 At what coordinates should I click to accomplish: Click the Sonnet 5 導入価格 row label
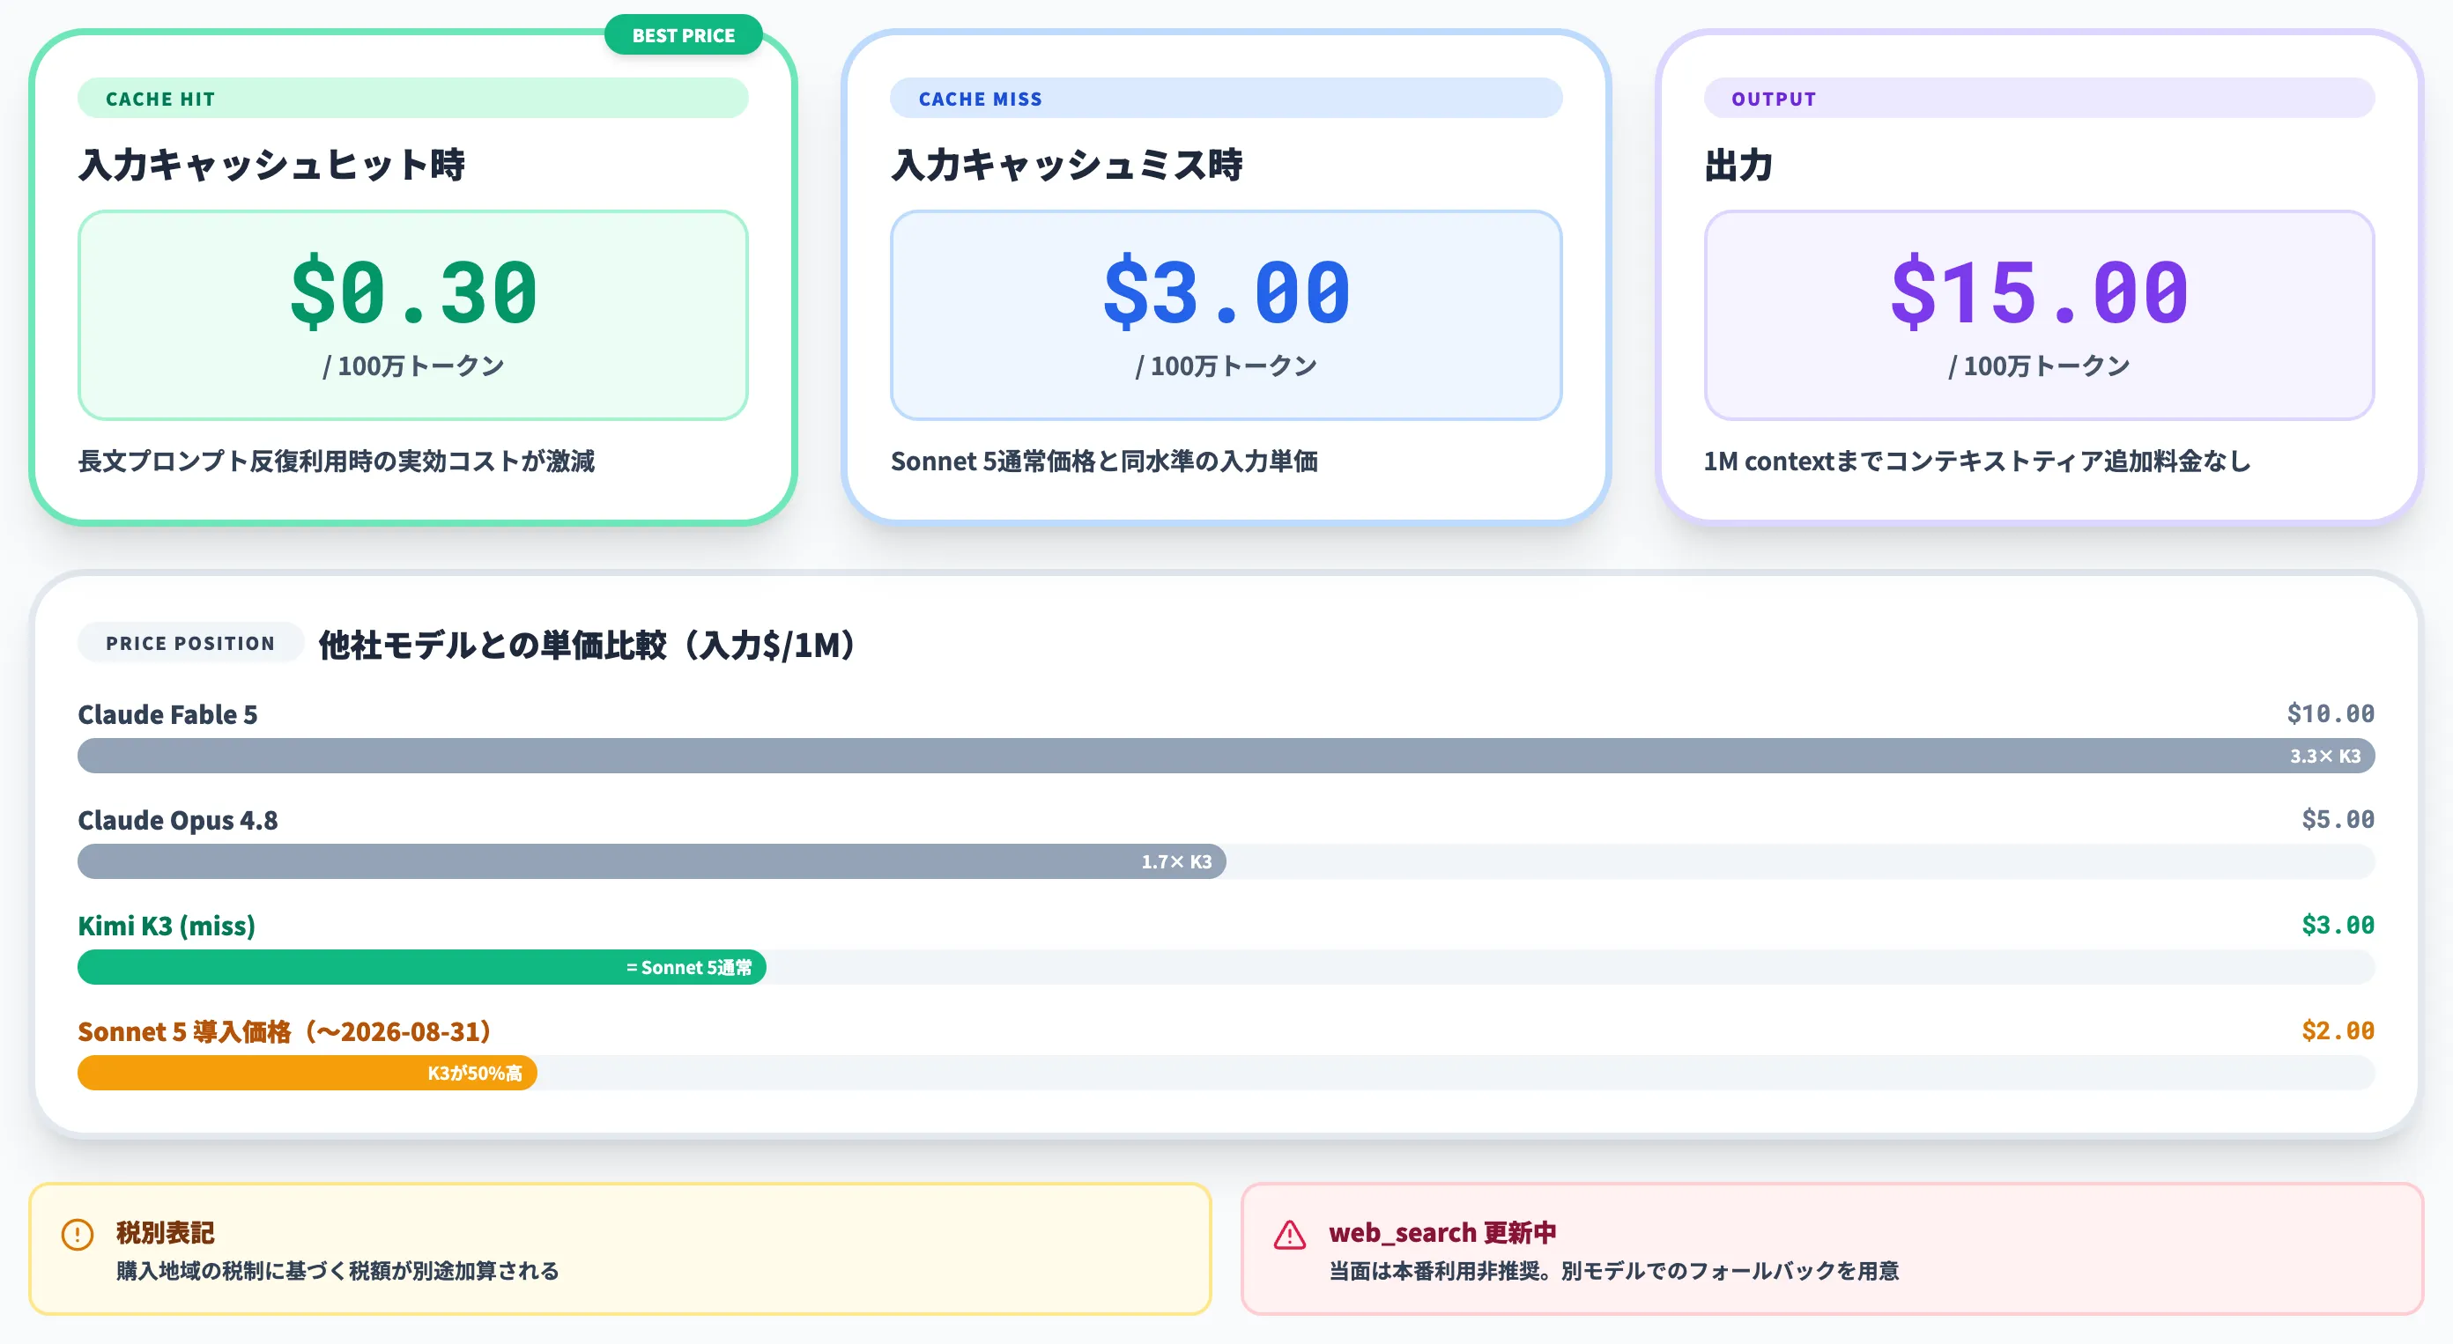(x=285, y=1030)
